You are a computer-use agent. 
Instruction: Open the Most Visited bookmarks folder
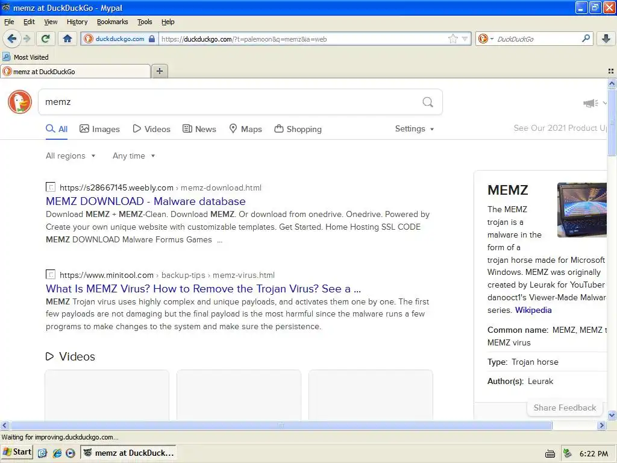tap(25, 57)
